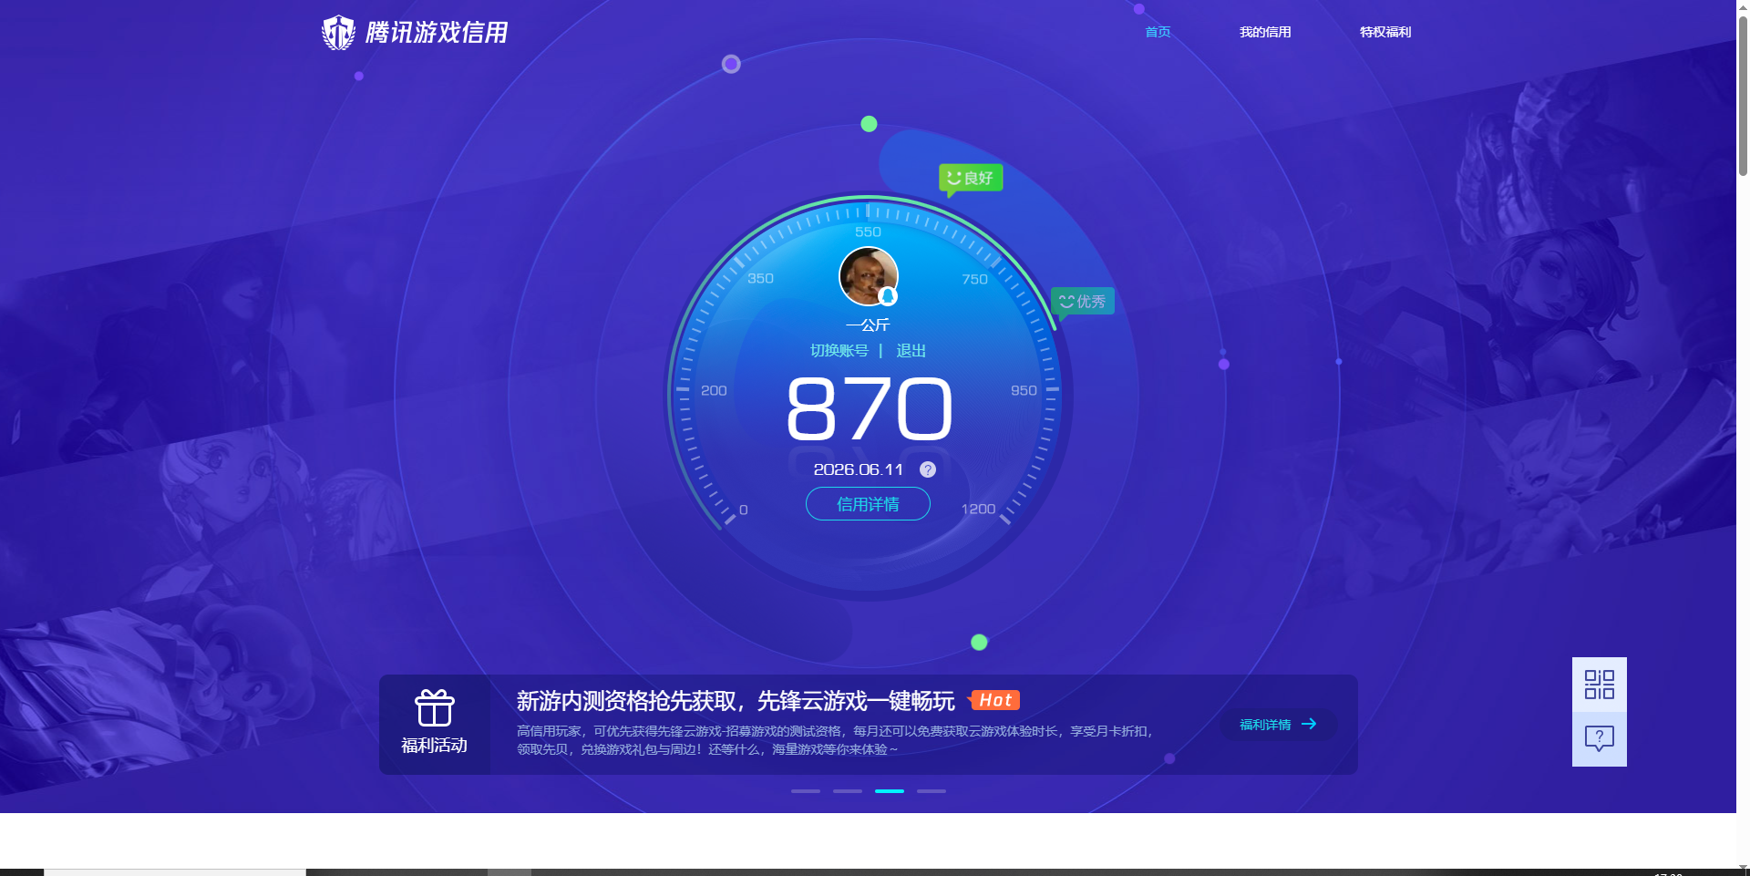
Task: Open the 我的信用 navigation tab
Action: (x=1265, y=32)
